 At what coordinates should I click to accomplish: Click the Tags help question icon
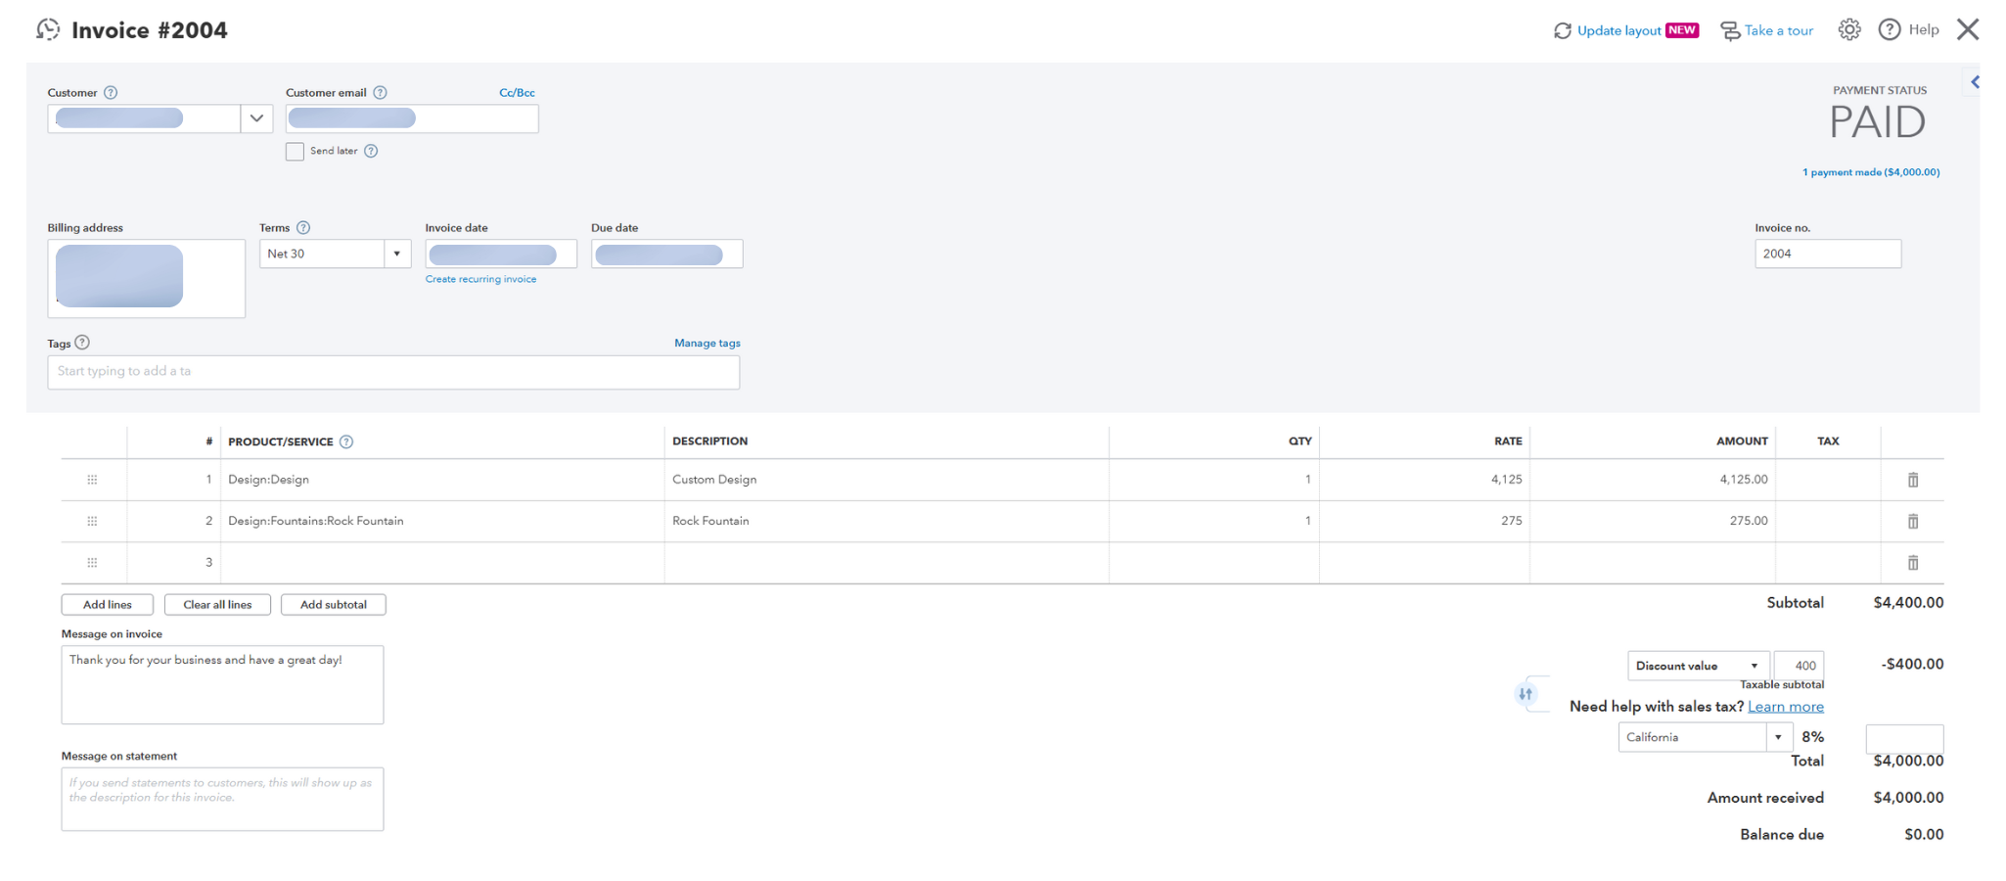click(x=82, y=343)
